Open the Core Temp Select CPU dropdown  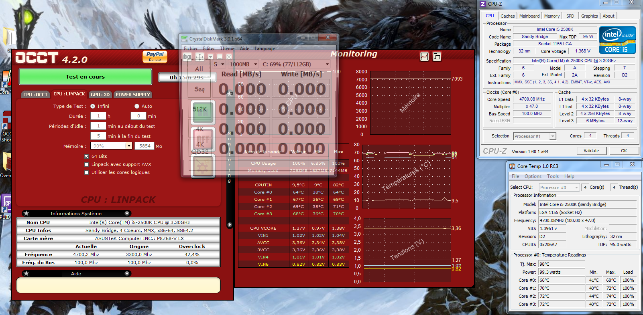(x=576, y=188)
